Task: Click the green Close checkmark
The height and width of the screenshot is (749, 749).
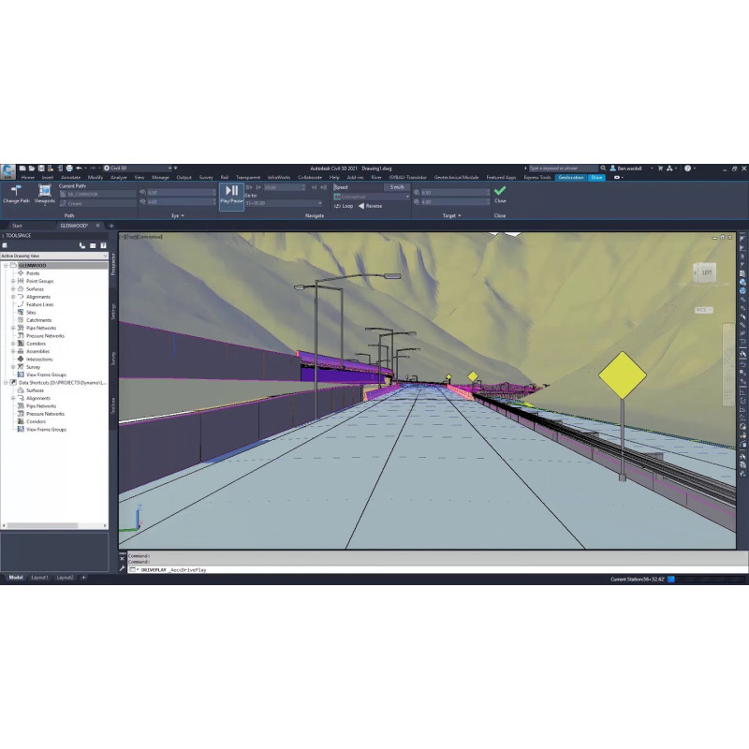Action: coord(500,190)
